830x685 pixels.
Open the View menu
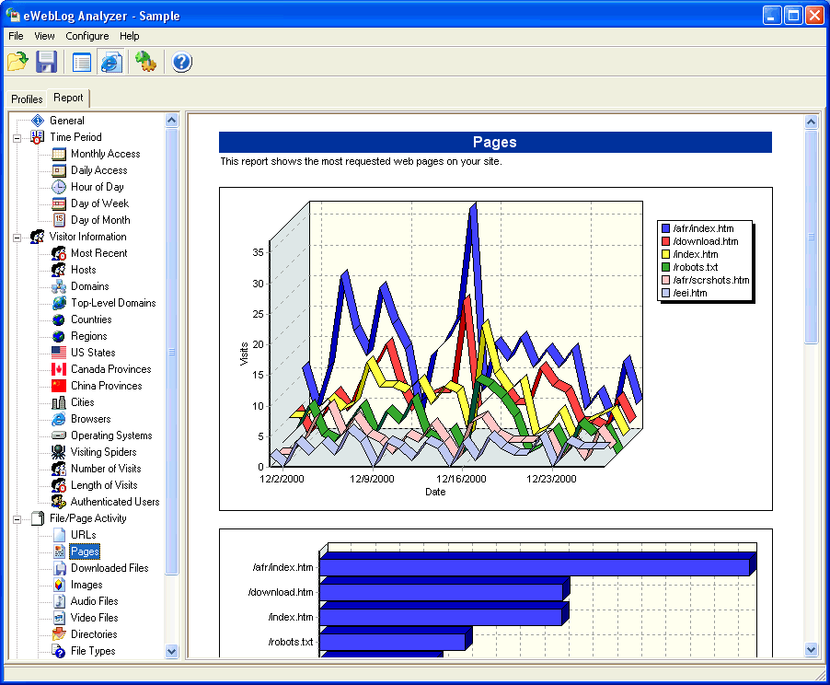click(x=44, y=36)
